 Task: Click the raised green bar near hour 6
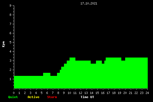(47, 74)
